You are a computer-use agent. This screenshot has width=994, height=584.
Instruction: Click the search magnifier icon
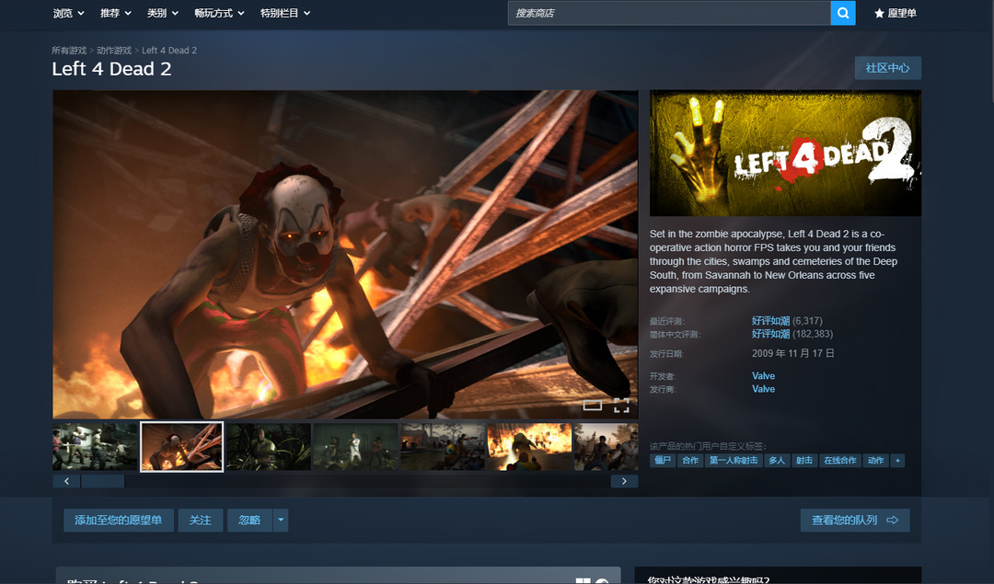(842, 13)
